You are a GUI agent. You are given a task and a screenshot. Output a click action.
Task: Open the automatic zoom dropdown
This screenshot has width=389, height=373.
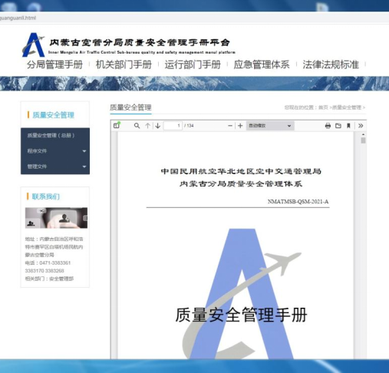click(x=270, y=126)
